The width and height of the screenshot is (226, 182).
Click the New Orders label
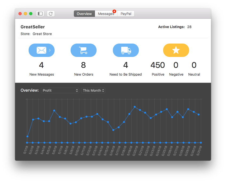click(84, 75)
